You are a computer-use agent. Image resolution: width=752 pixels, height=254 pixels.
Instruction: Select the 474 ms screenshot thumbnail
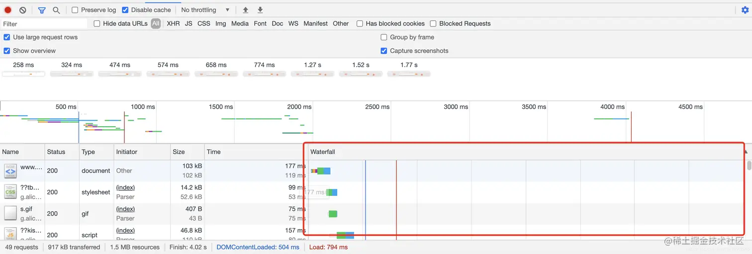(120, 74)
